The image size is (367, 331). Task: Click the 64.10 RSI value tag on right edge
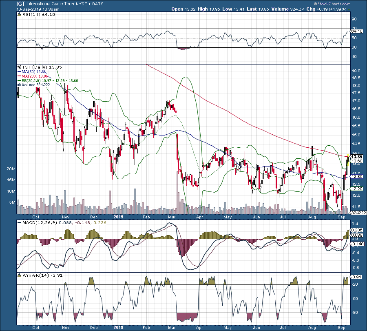pyautogui.click(x=357, y=31)
